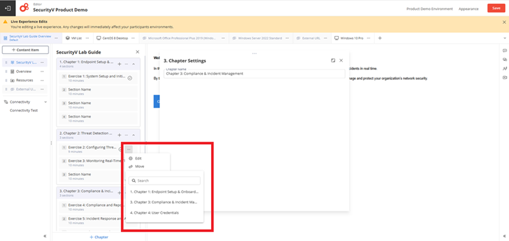
Task: Close the Chapter Settings dialog
Action: point(341,60)
